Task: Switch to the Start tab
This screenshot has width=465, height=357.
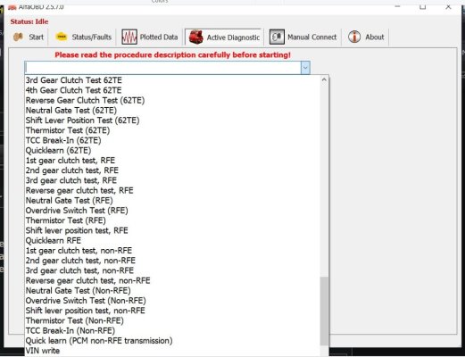Action: (29, 37)
